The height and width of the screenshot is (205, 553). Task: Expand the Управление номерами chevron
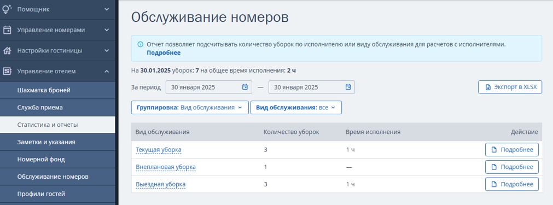point(107,30)
